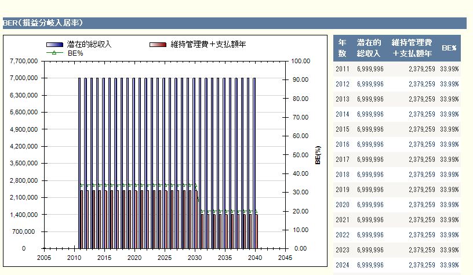The image size is (473, 275).
Task: Select the BE% table column header
Action: tap(449, 48)
